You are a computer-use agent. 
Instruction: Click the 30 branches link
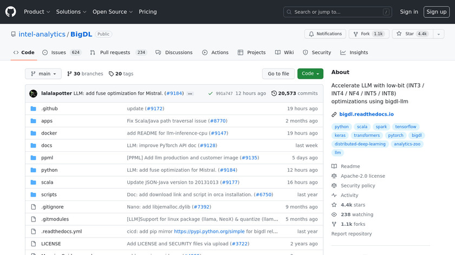[x=85, y=74]
